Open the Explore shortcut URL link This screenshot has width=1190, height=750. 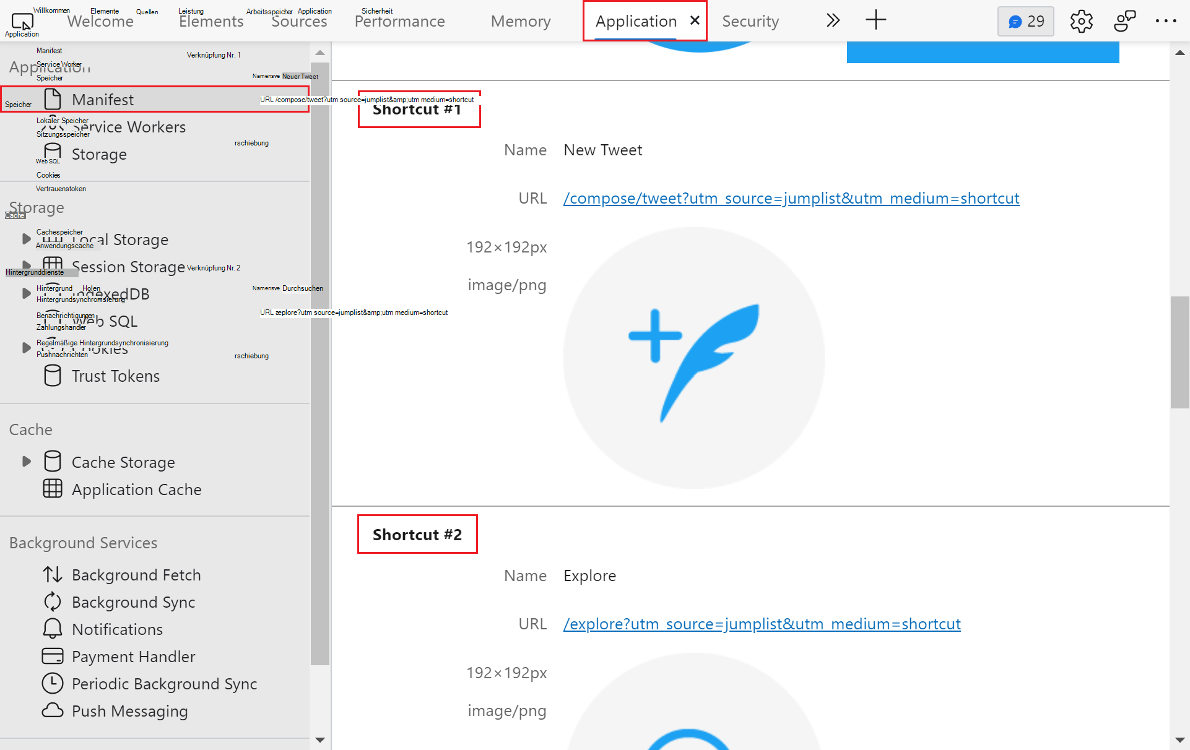(x=762, y=624)
